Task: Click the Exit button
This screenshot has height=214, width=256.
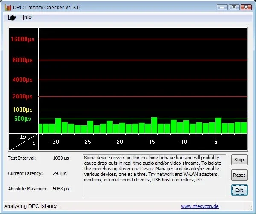Action: (239, 190)
